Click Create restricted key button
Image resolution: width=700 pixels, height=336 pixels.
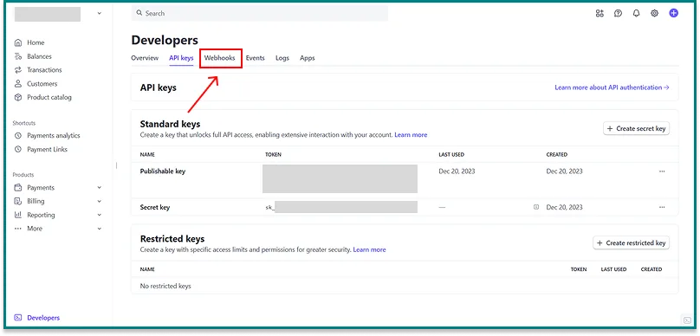tap(632, 243)
